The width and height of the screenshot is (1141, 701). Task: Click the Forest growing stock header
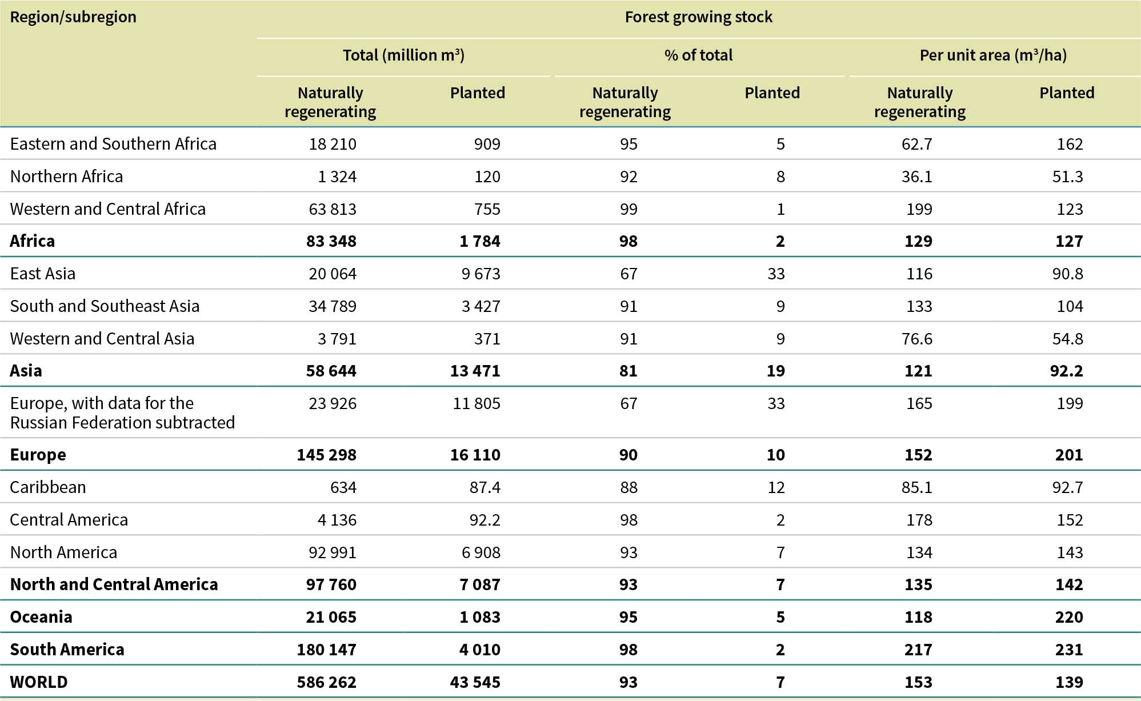(698, 17)
